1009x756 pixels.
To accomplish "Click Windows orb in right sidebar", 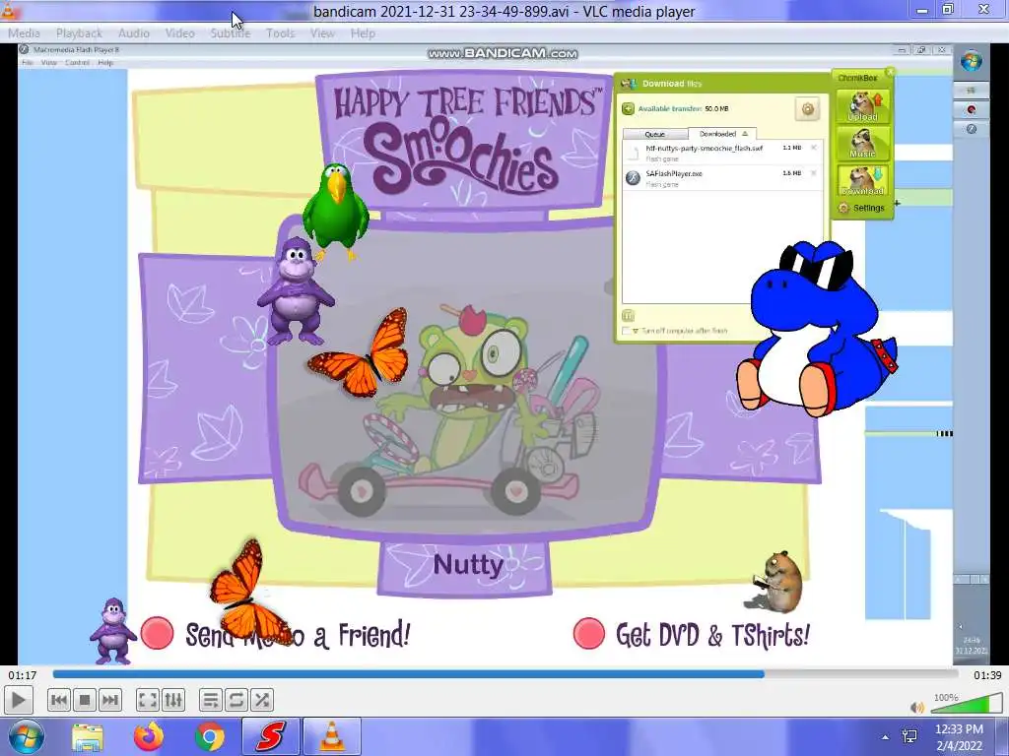I will [x=971, y=61].
